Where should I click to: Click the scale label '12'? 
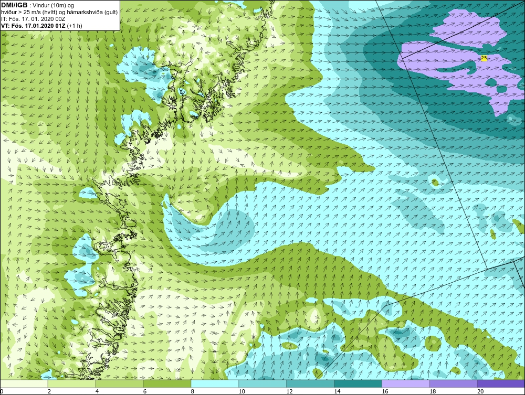pos(290,391)
